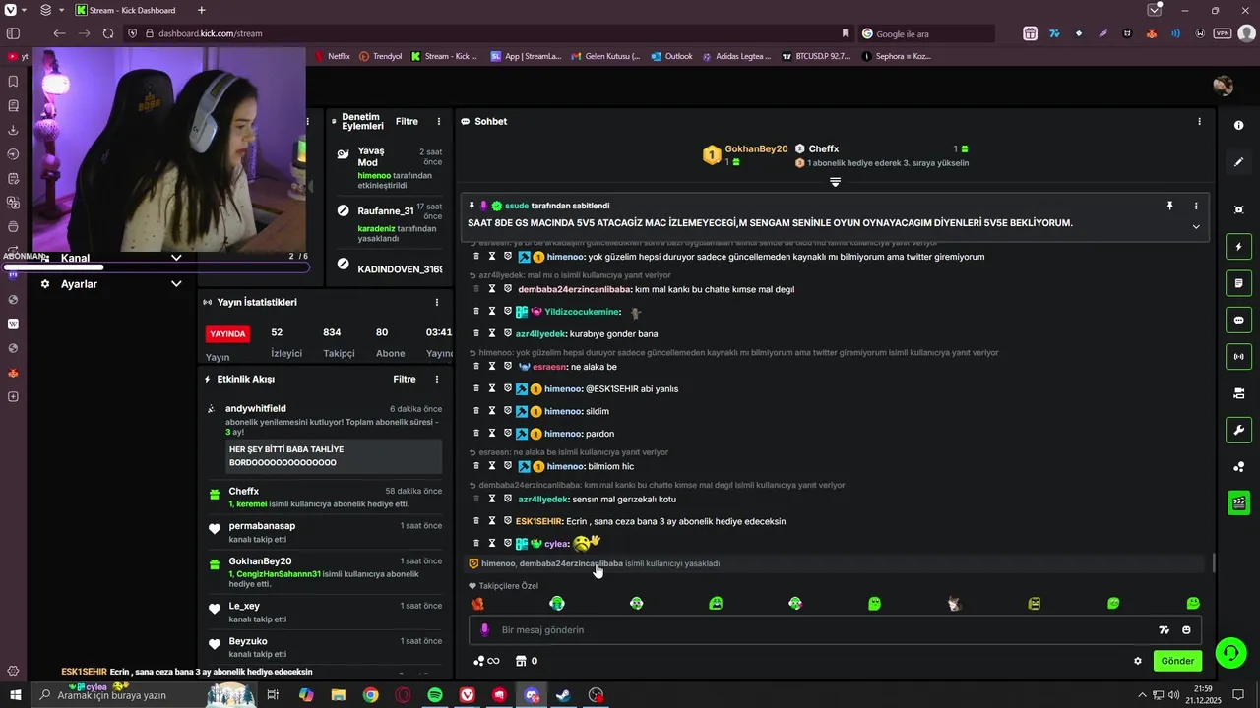Delete the 'sildim' message with trash icon

(x=476, y=411)
